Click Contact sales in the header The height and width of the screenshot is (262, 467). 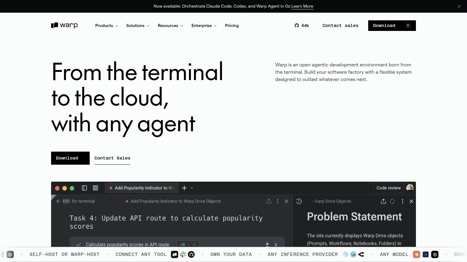[x=341, y=25]
